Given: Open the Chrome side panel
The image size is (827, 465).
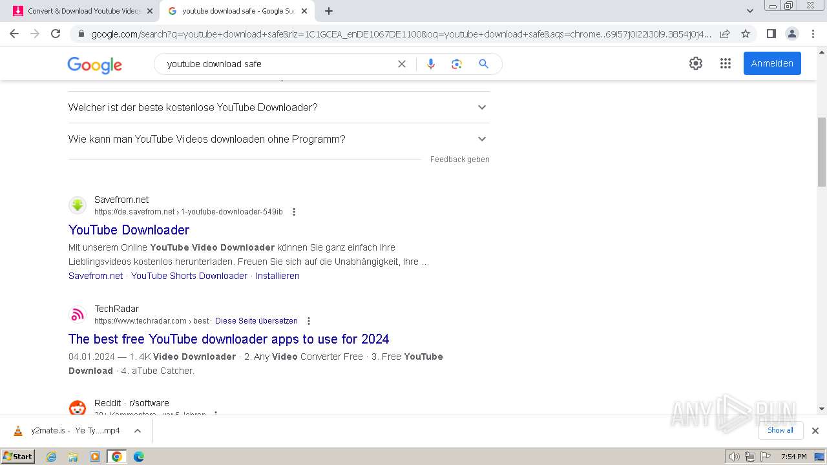Looking at the screenshot, I should pyautogui.click(x=771, y=34).
